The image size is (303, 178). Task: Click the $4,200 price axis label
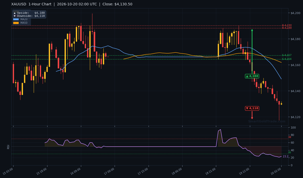(295, 13)
